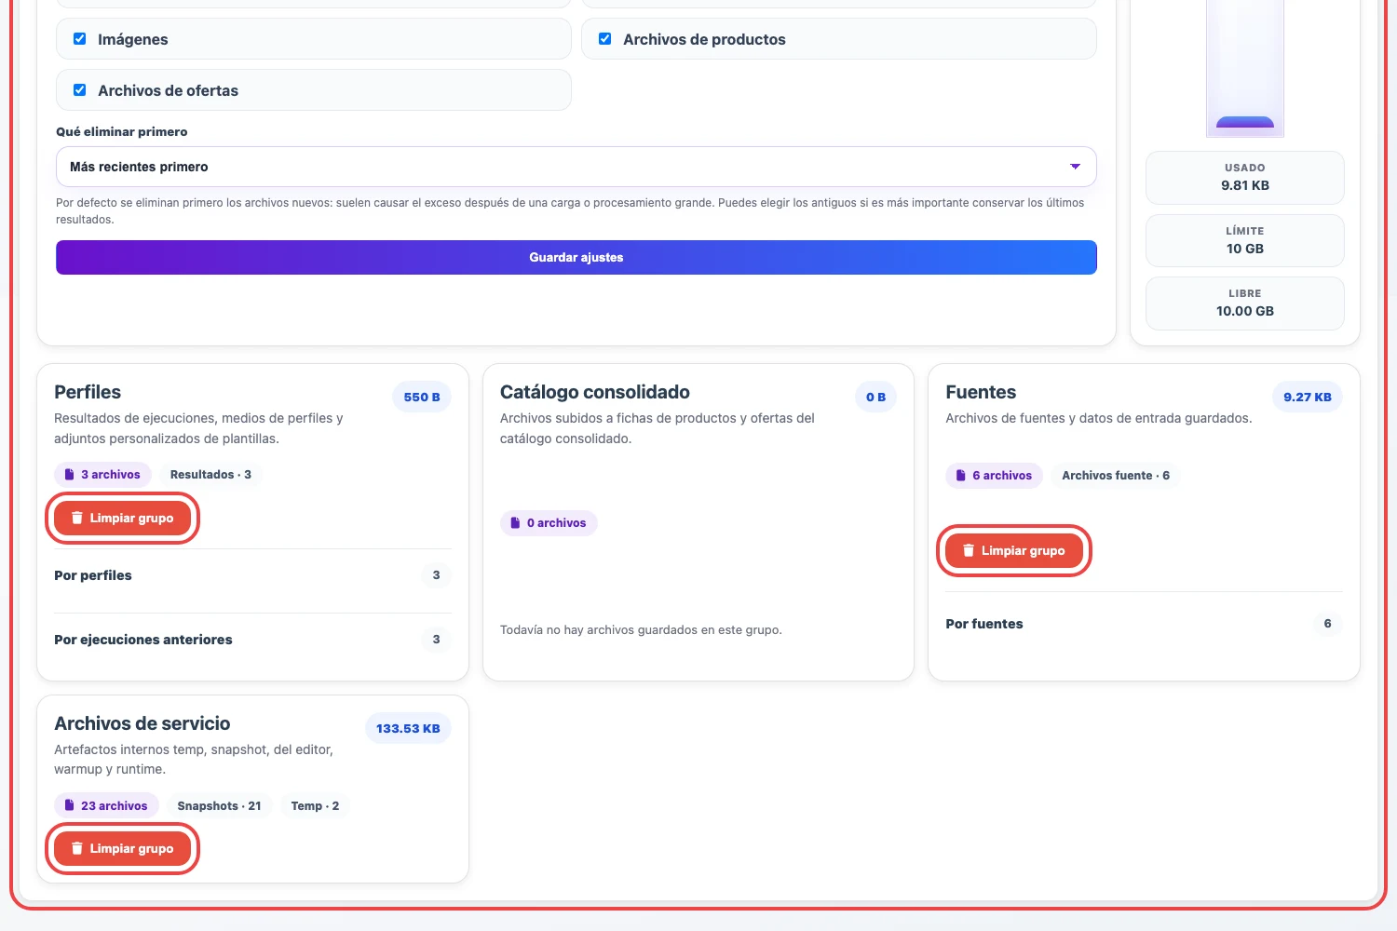Image resolution: width=1397 pixels, height=931 pixels.
Task: Click the LIBRE 10.00 GB box
Action: (1245, 303)
